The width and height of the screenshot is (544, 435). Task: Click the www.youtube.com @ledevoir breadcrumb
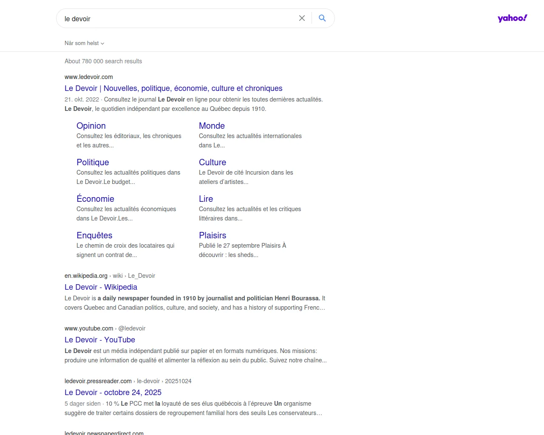click(105, 328)
